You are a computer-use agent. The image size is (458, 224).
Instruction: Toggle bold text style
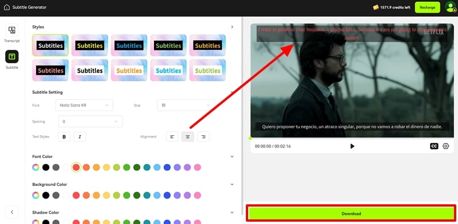coord(65,136)
